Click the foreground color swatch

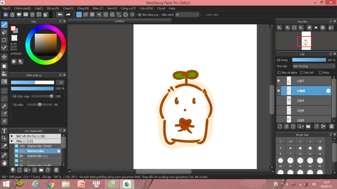(13, 28)
